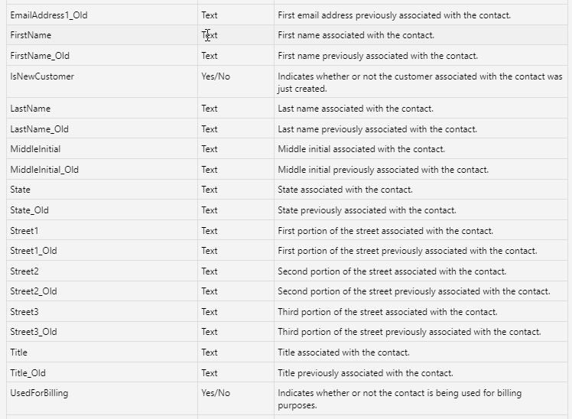
Task: Click the FirstName field name cell
Action: pyautogui.click(x=31, y=35)
